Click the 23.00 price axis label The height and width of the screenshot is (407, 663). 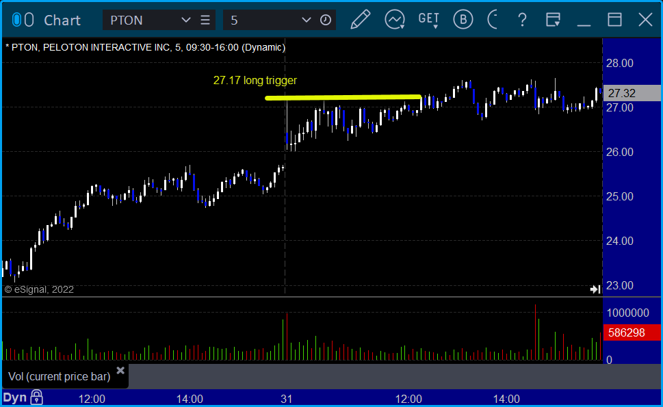point(619,285)
